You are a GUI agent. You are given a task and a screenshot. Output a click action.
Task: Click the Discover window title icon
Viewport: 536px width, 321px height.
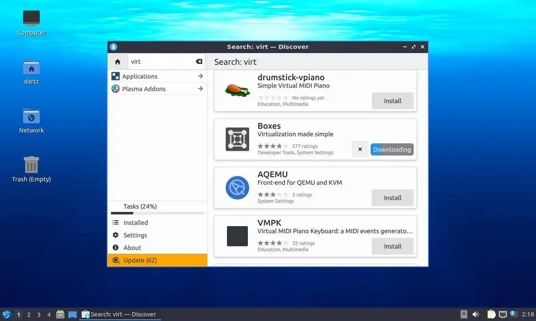[113, 47]
